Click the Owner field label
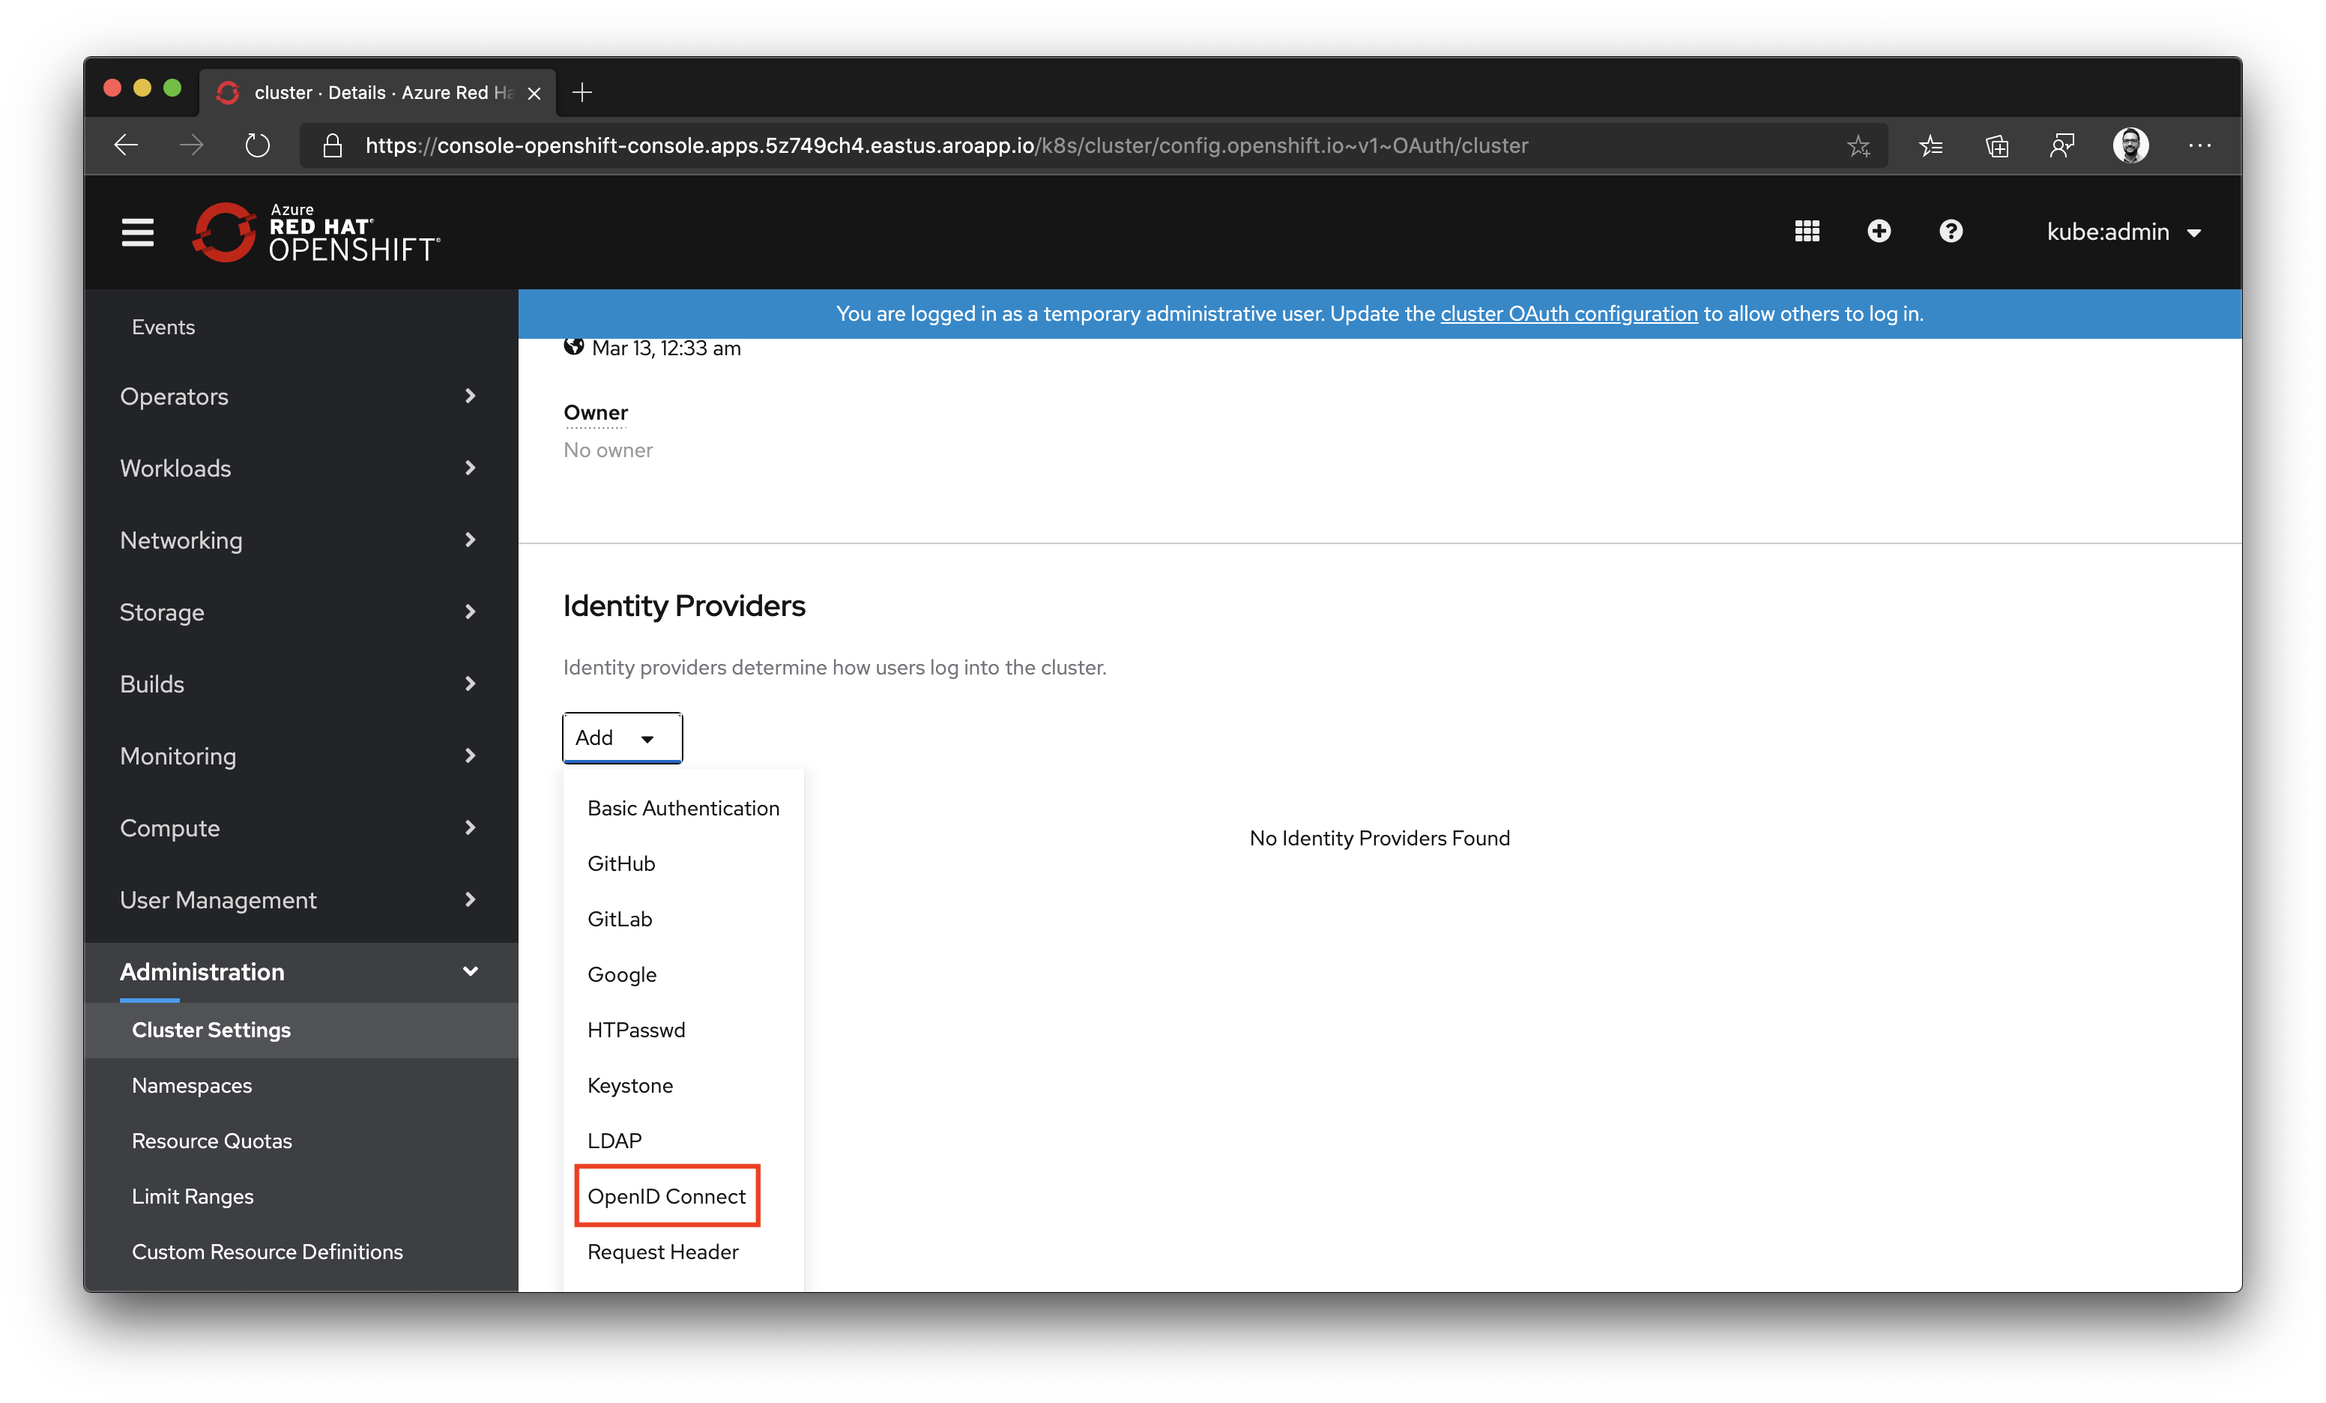Image resolution: width=2326 pixels, height=1403 pixels. point(595,413)
